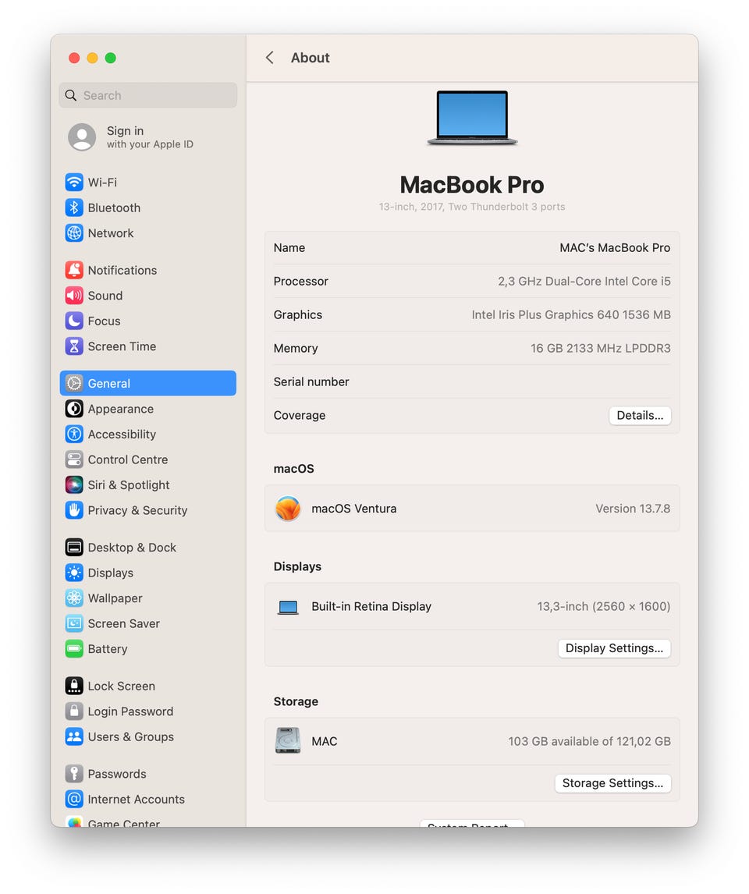Click the 13,3-inch (2560 × 1600) value

point(604,607)
